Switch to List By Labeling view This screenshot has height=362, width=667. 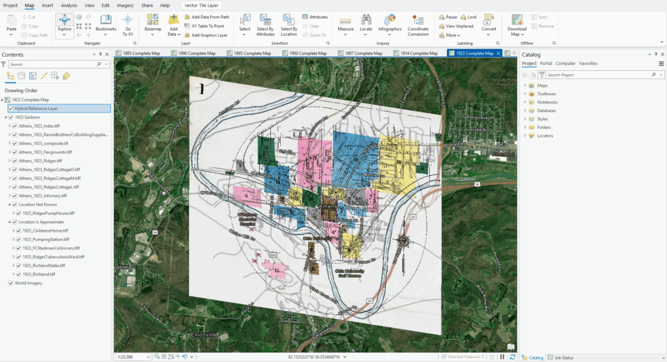[66, 76]
